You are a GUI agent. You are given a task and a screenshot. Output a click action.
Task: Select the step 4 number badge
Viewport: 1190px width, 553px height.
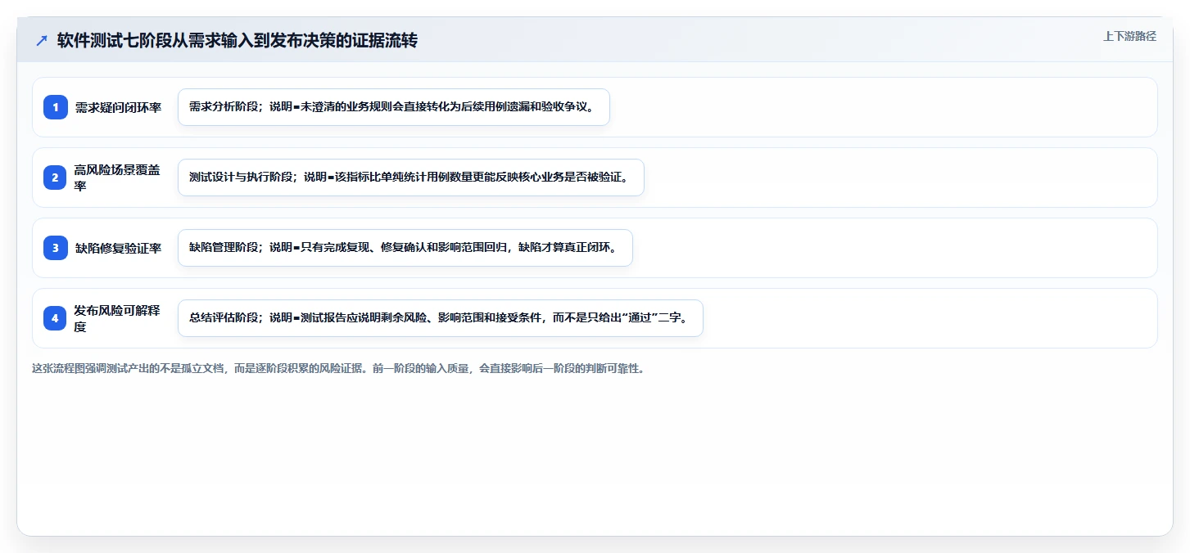[x=56, y=318]
